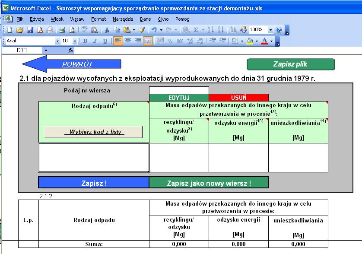The width and height of the screenshot is (362, 254).
Task: Expand the font size 10 dropdown
Action: [75, 41]
